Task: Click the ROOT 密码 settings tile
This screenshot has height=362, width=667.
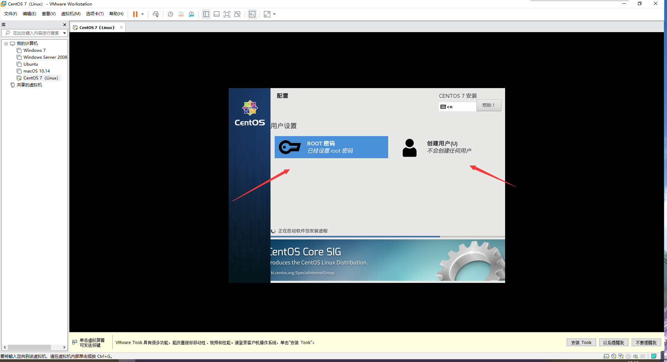Action: click(331, 147)
